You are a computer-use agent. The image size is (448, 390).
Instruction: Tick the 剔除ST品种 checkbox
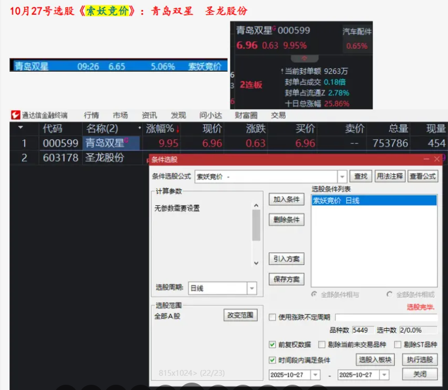click(398, 345)
